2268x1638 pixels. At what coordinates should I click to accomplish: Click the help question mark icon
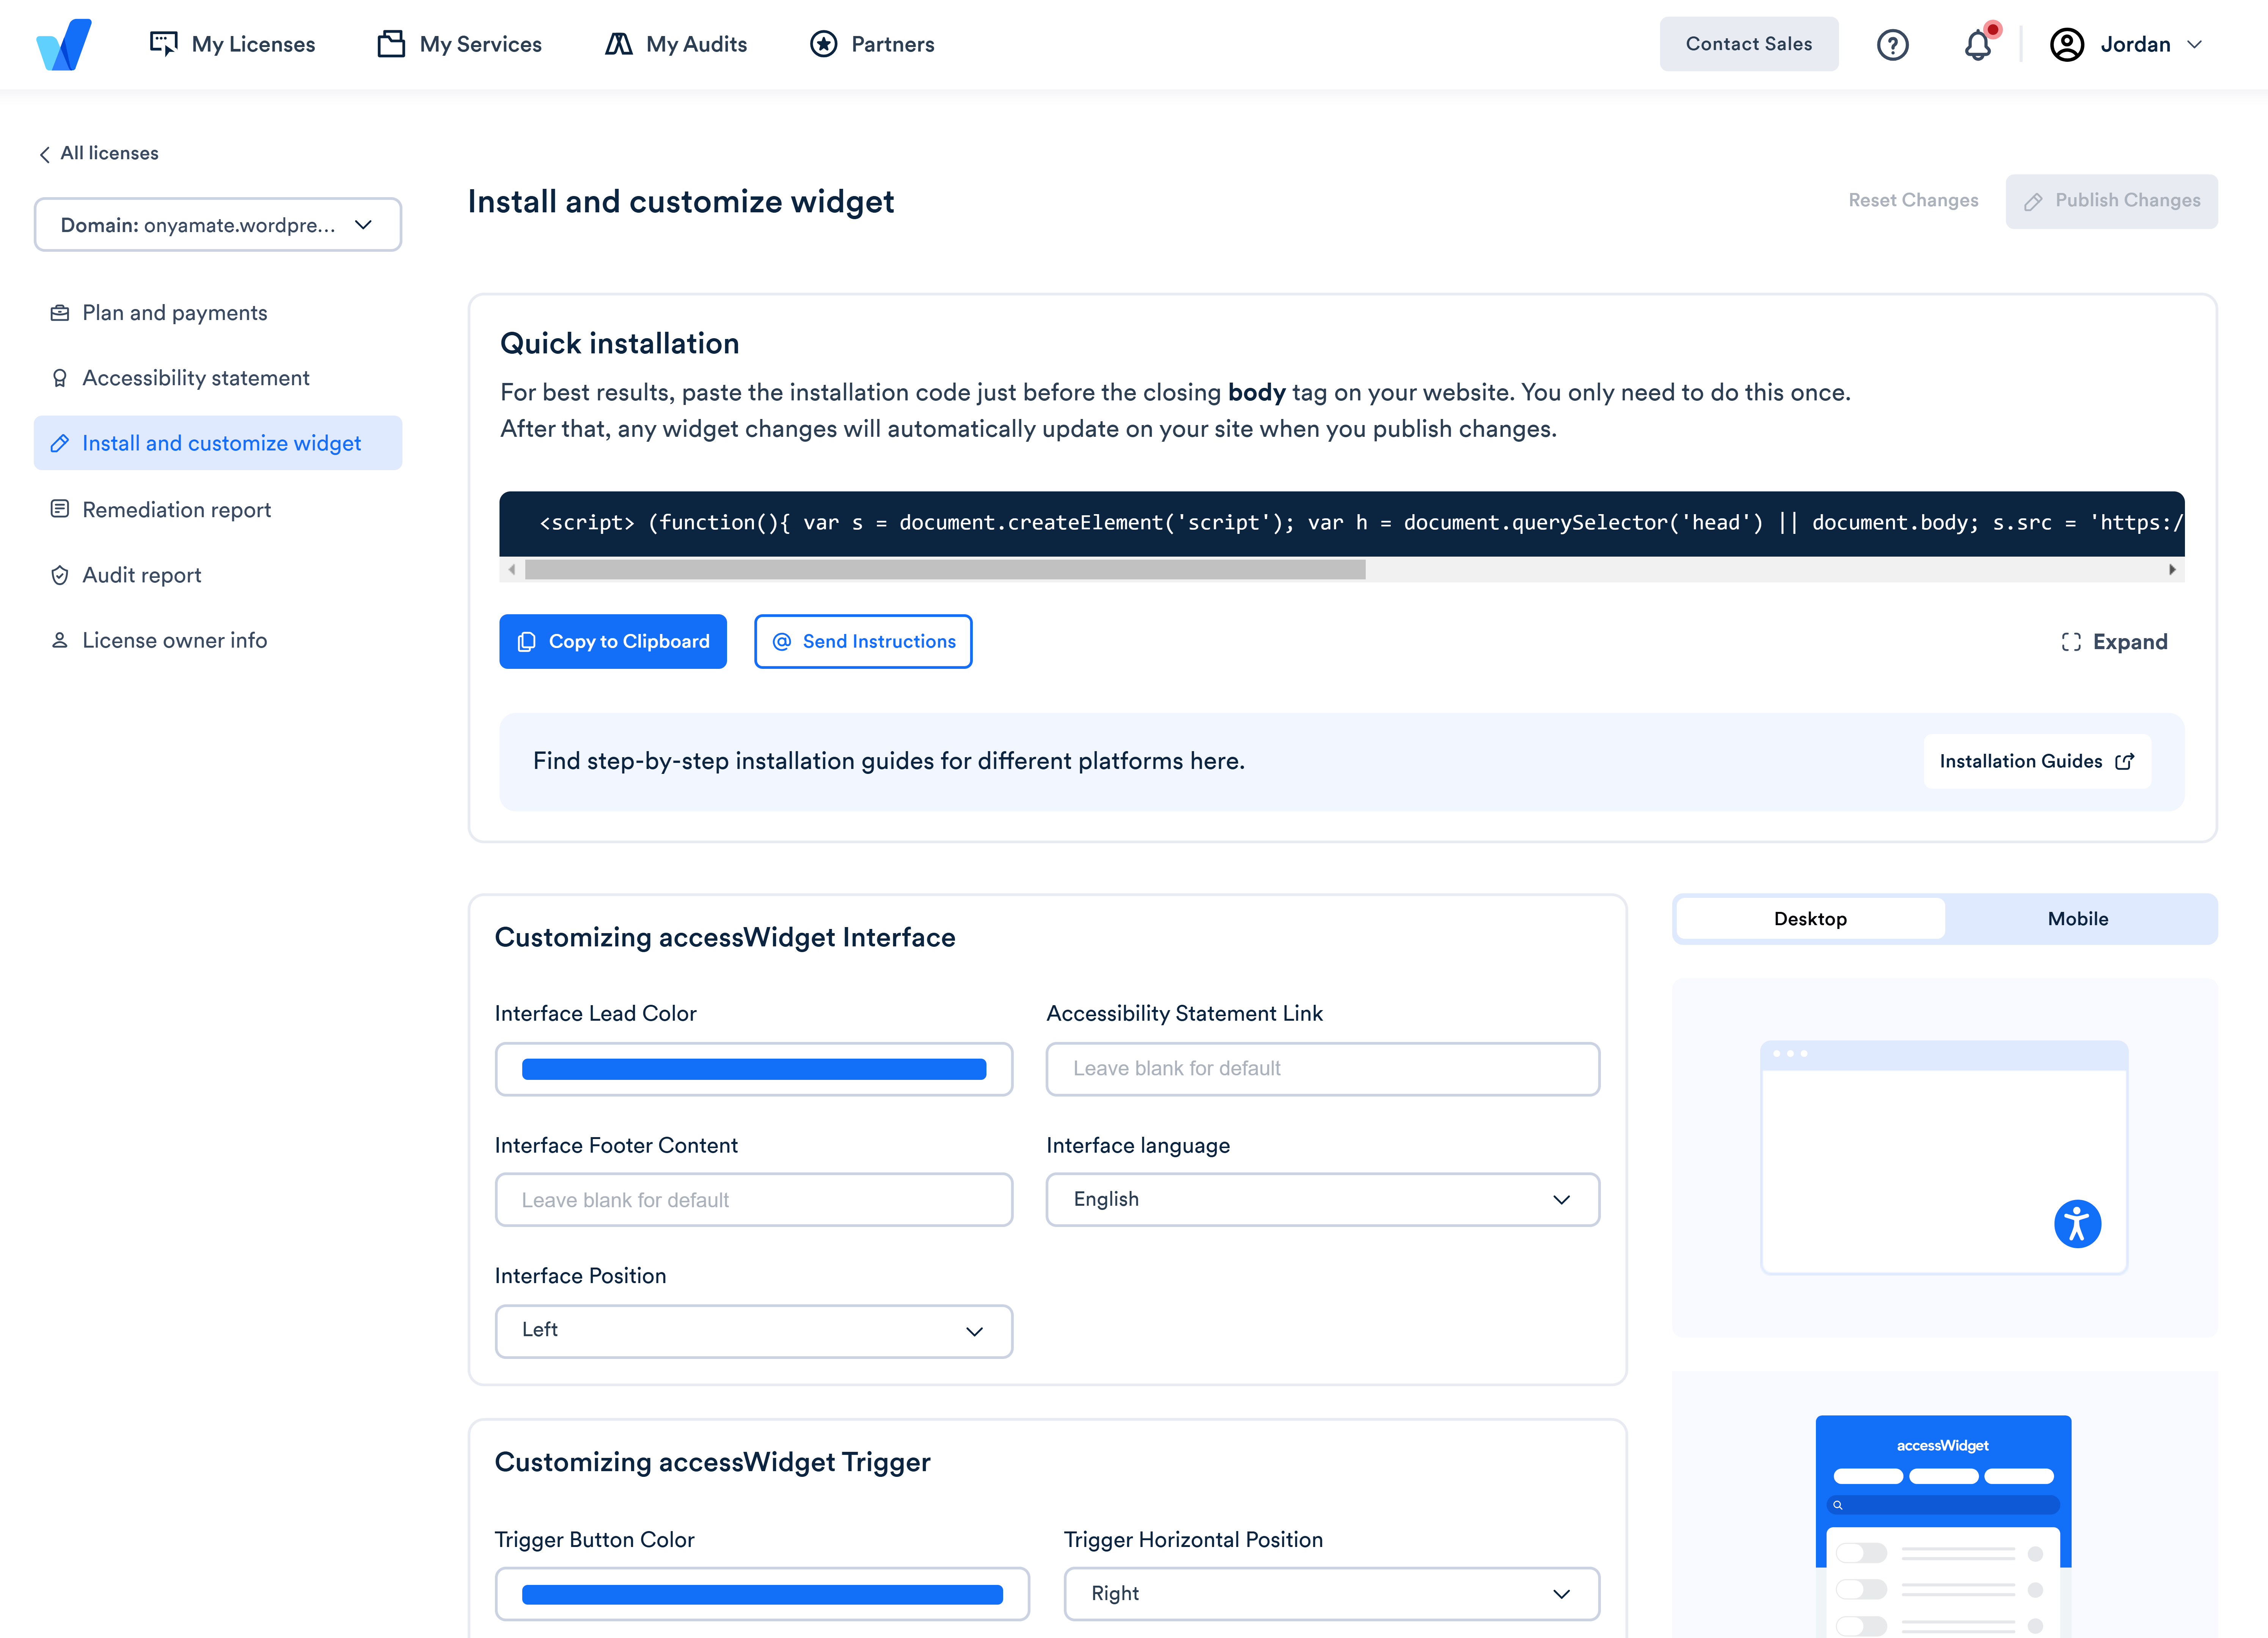coord(1892,45)
